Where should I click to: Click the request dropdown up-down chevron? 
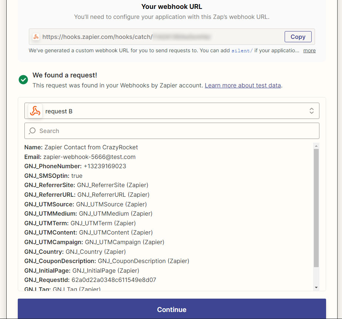tap(312, 111)
